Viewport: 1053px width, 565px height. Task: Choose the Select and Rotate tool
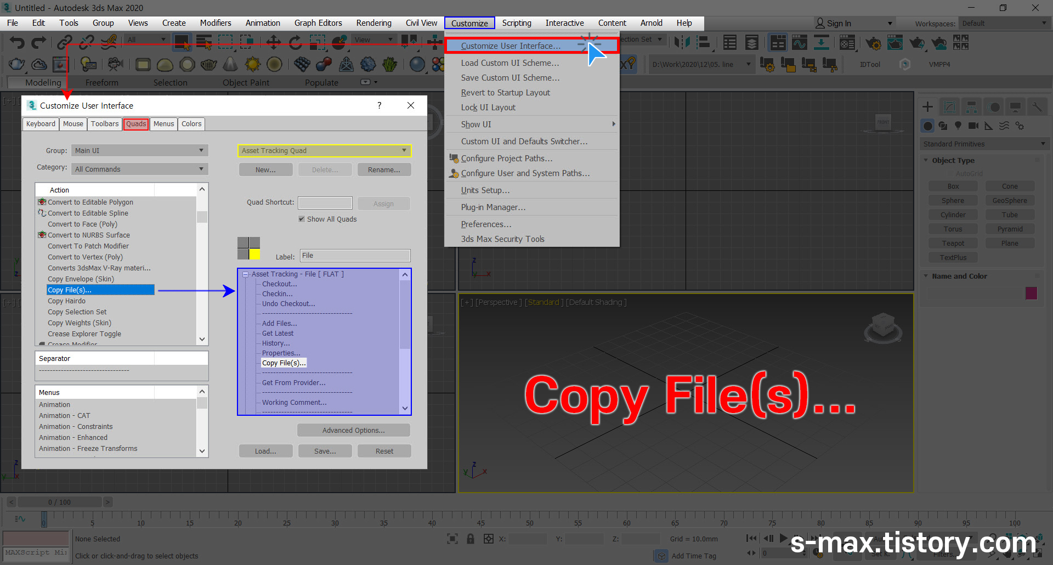pos(295,42)
